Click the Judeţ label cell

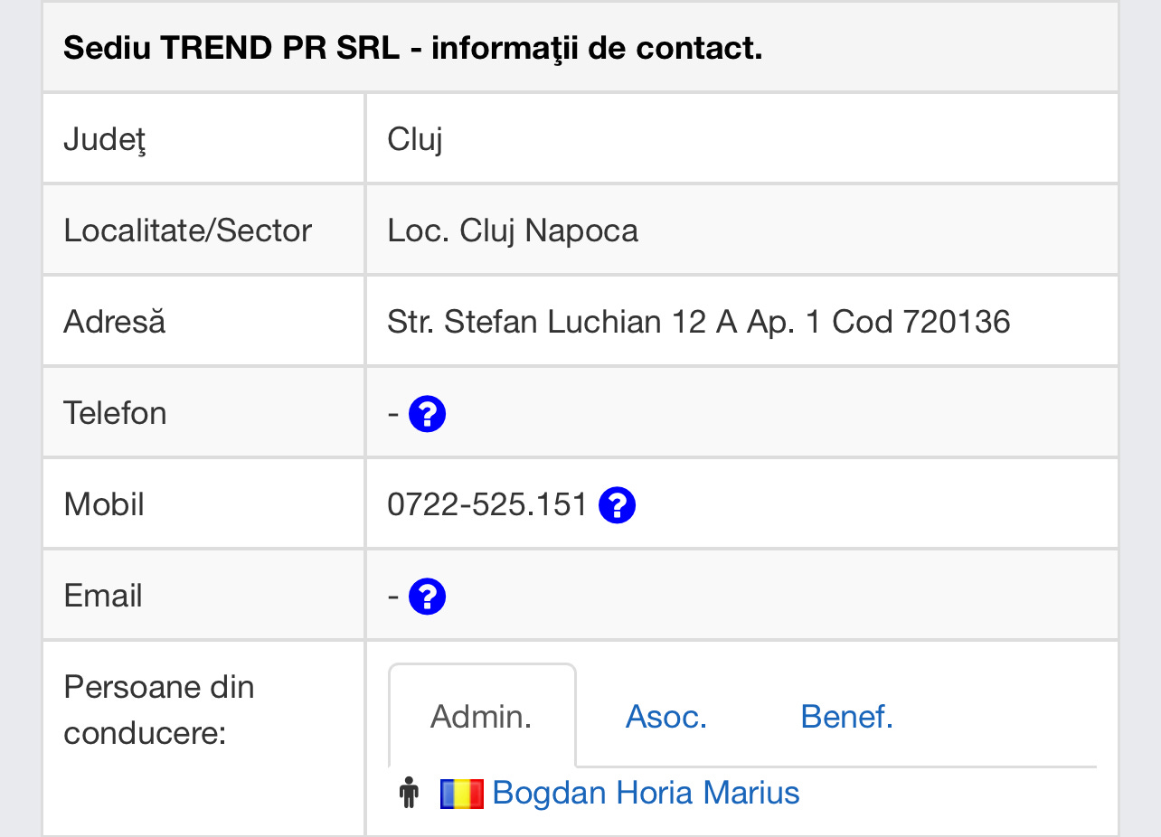pyautogui.click(x=204, y=139)
